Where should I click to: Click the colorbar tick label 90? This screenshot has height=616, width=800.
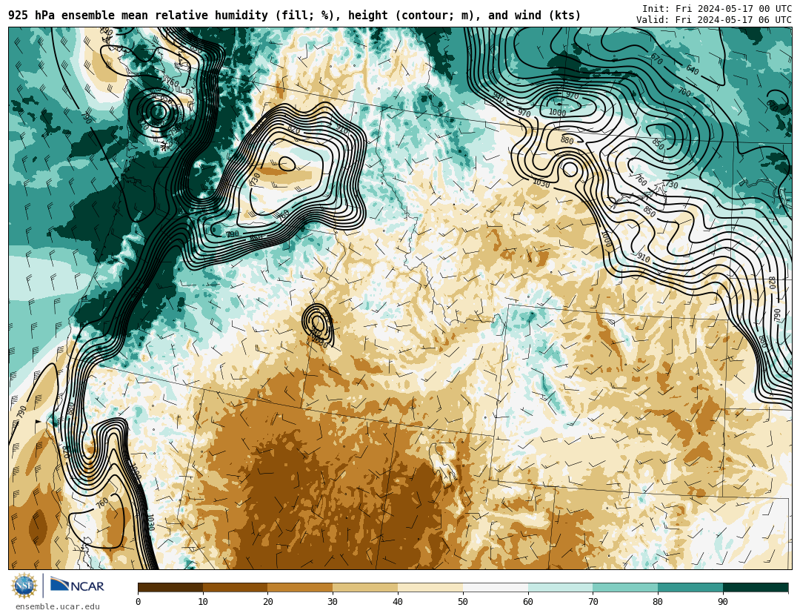pos(723,602)
